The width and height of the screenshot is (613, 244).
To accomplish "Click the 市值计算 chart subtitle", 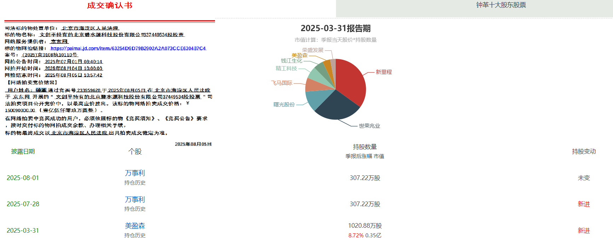I will point(336,40).
